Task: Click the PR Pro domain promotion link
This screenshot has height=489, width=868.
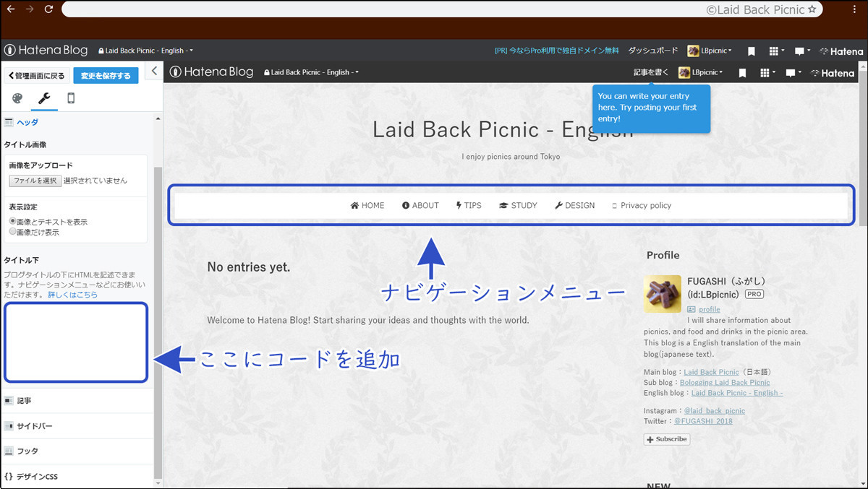Action: click(x=557, y=51)
